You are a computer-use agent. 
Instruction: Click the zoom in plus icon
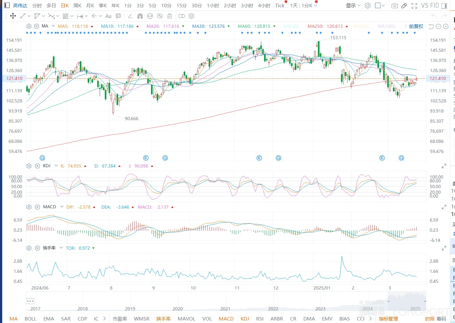point(446,27)
